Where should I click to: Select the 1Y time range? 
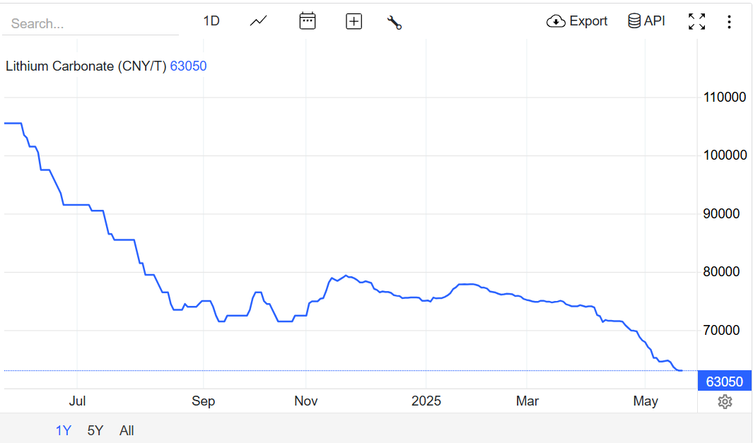[64, 430]
